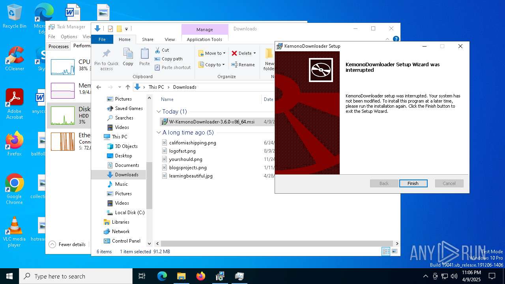Open File menu in Task Manager
This screenshot has height=284, width=505.
[x=52, y=37]
